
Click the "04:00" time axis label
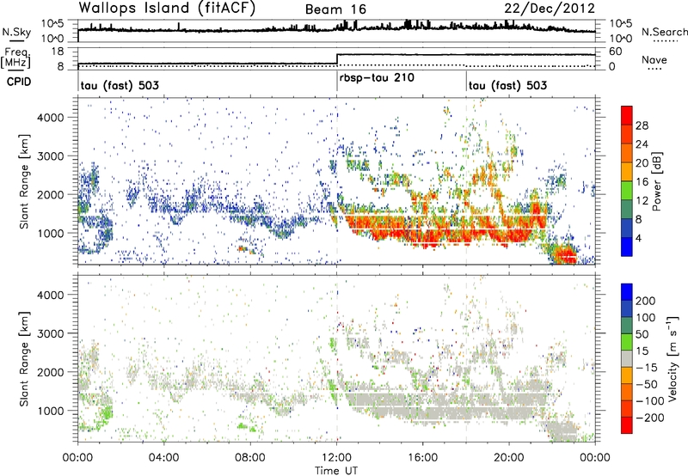[163, 458]
